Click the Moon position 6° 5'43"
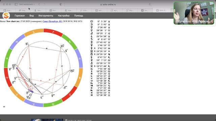This screenshot has height=121, width=216. [x=102, y=25]
